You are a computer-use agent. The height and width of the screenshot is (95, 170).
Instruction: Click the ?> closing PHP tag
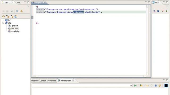pyautogui.click(x=37, y=23)
